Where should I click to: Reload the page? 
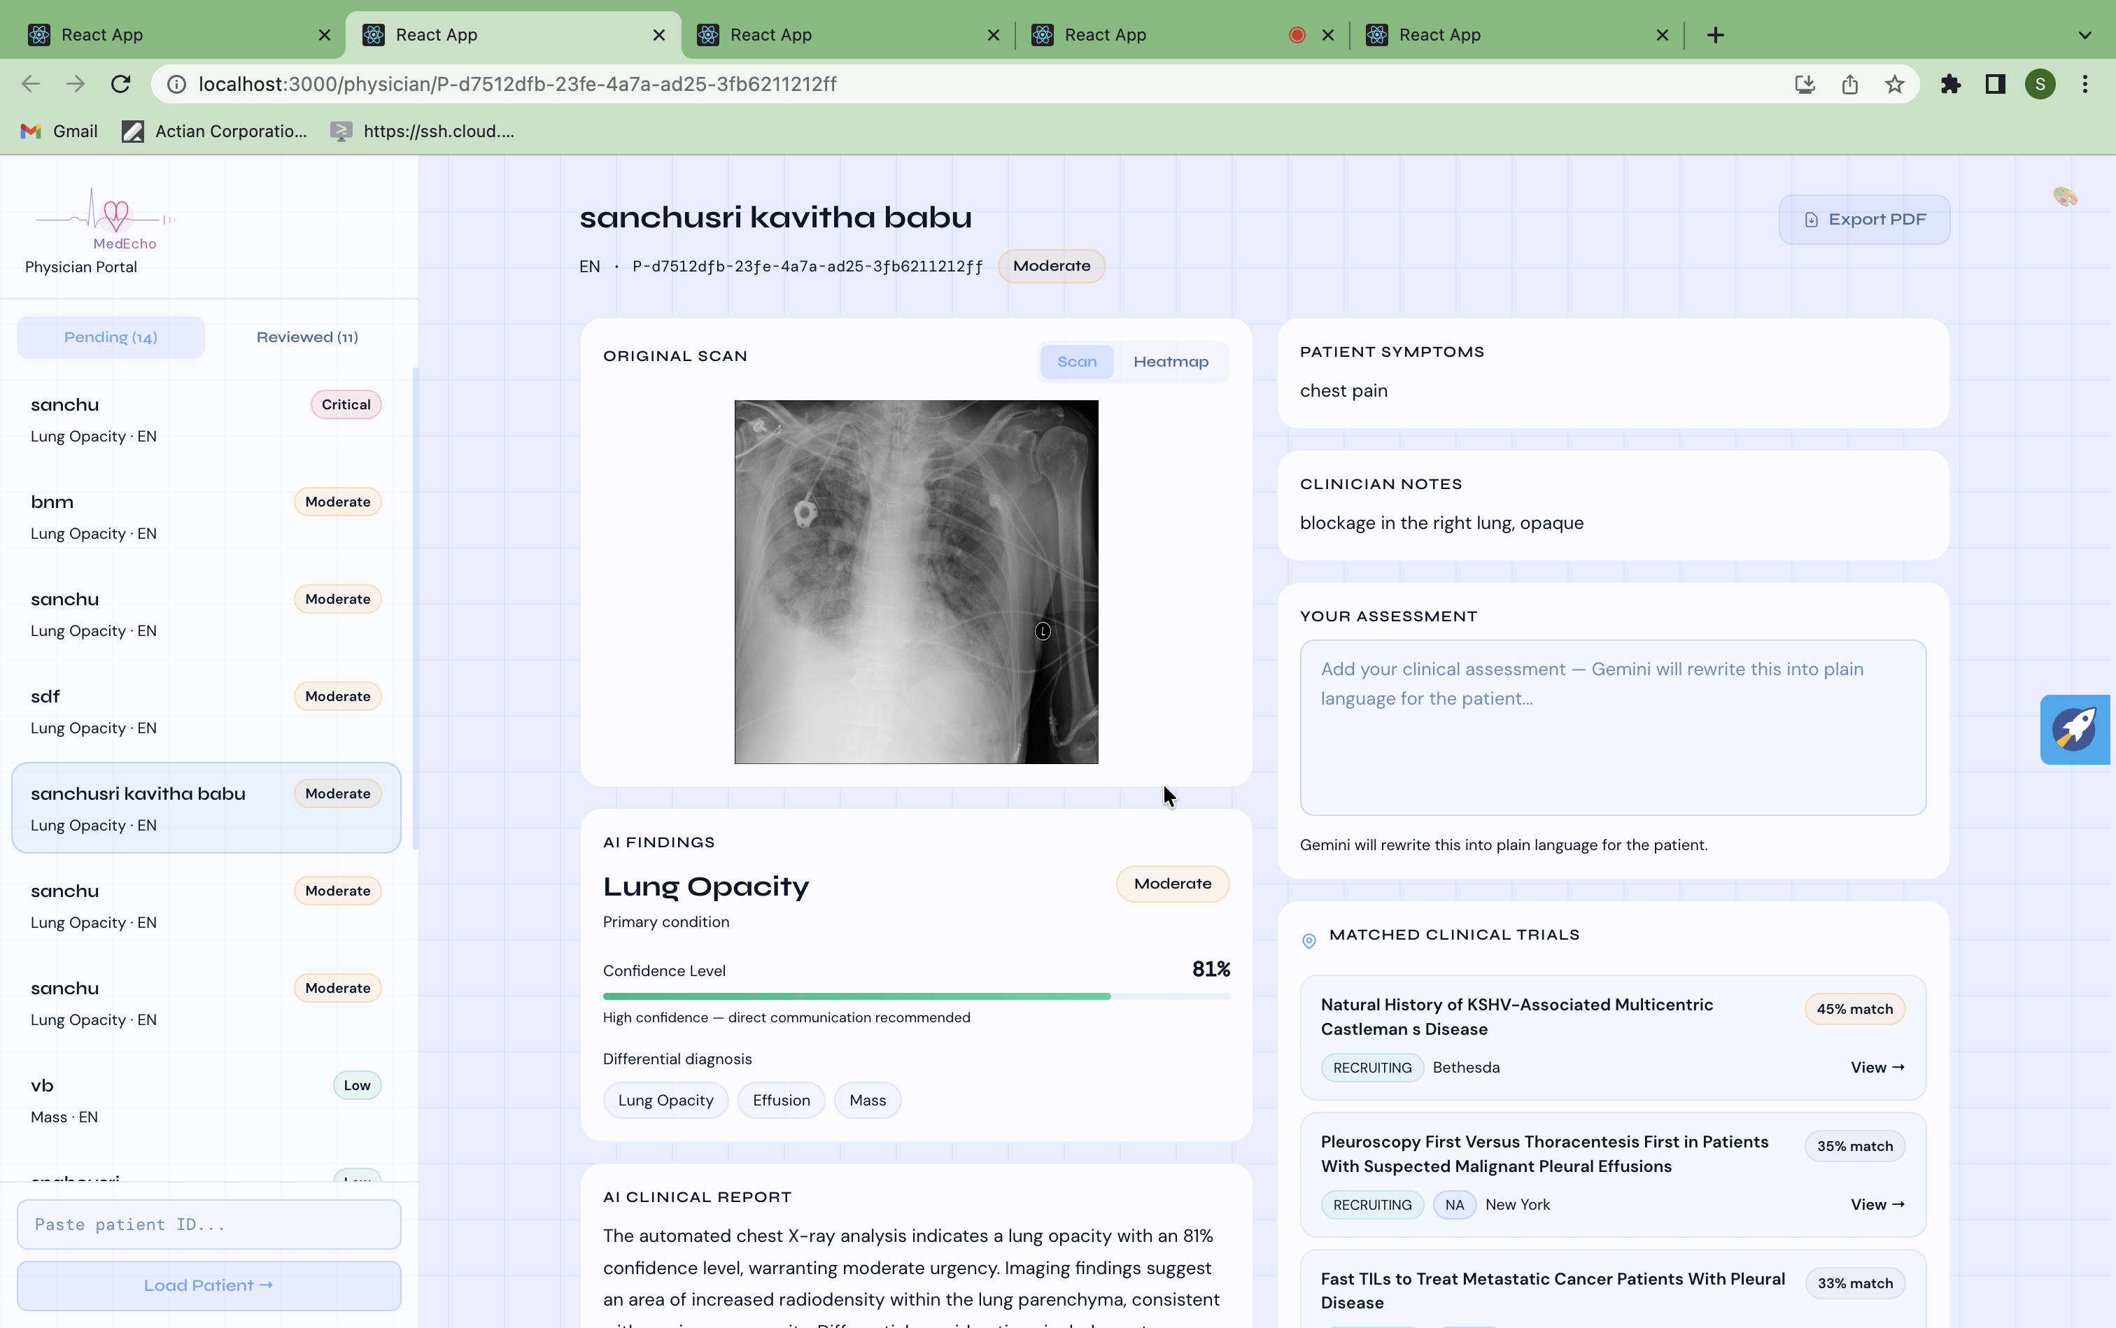tap(120, 85)
